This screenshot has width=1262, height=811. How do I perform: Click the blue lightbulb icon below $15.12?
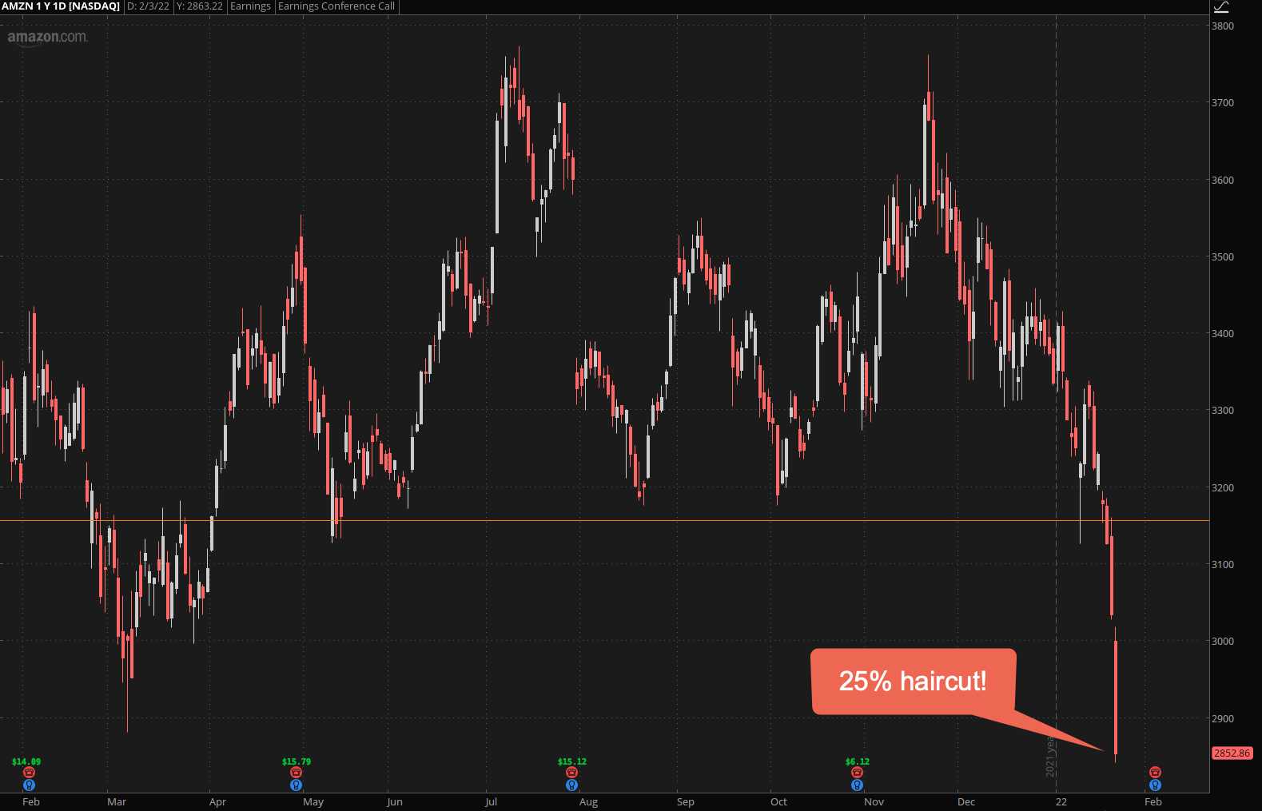[571, 785]
